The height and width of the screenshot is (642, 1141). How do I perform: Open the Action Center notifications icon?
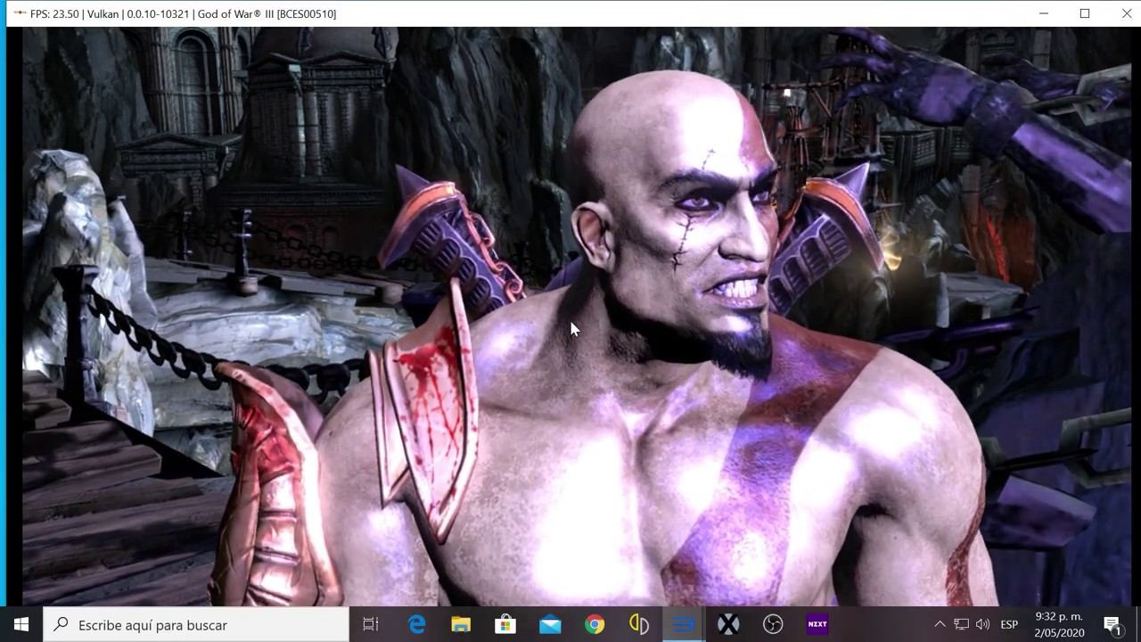1112,624
